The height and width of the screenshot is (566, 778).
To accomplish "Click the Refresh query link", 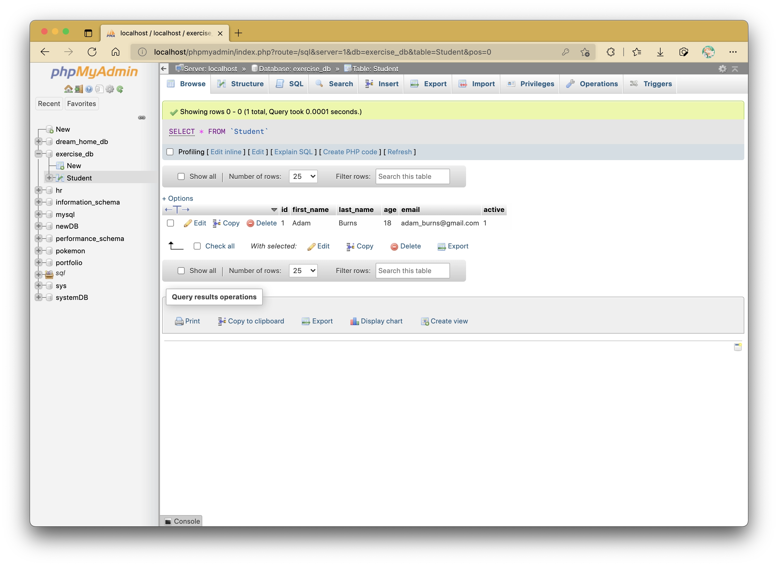I will tap(400, 152).
